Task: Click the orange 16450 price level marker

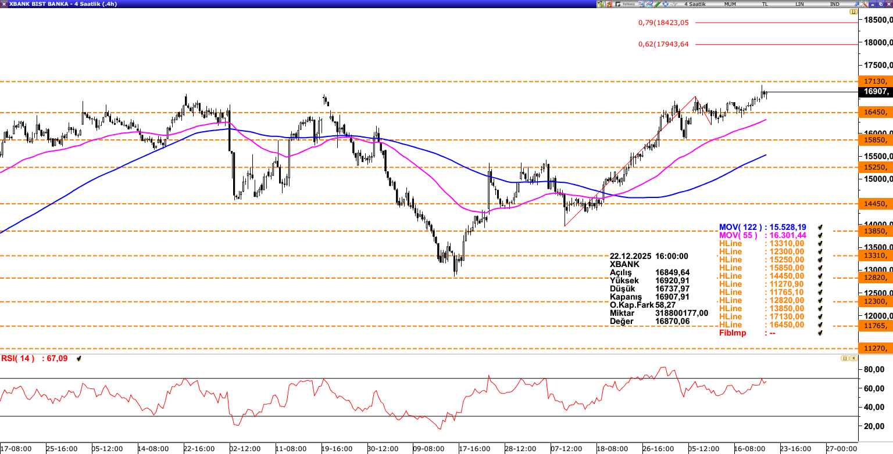Action: (x=876, y=112)
